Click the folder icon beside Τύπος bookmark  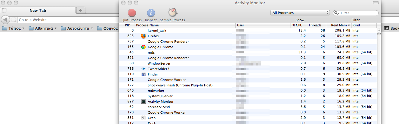[5, 28]
